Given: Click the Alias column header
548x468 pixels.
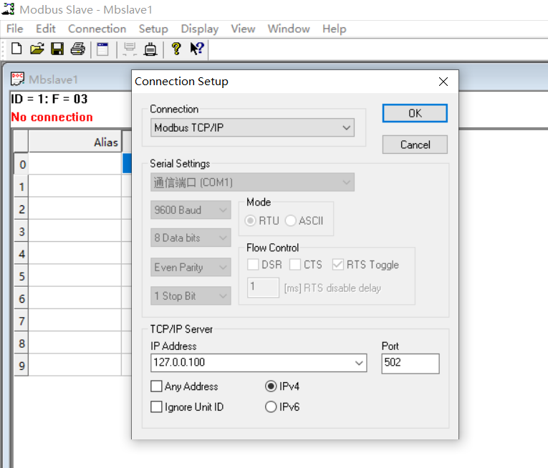Looking at the screenshot, I should pyautogui.click(x=74, y=142).
